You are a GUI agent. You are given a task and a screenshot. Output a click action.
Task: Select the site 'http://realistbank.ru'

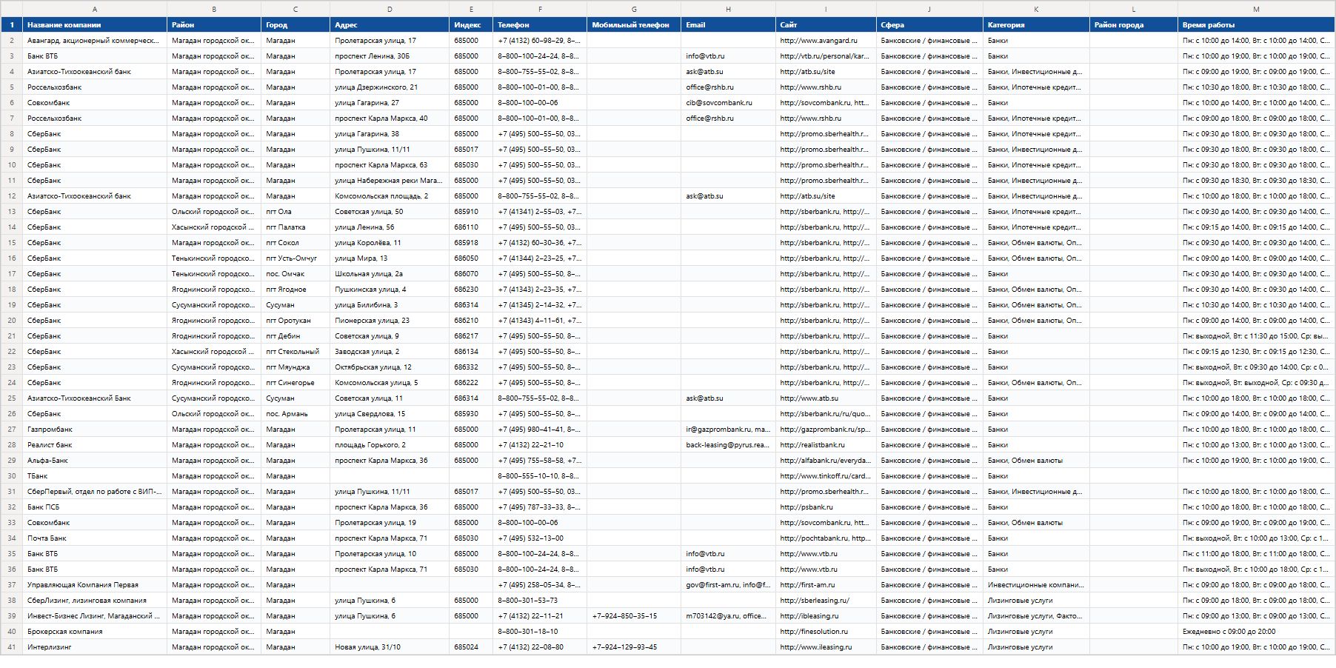826,444
